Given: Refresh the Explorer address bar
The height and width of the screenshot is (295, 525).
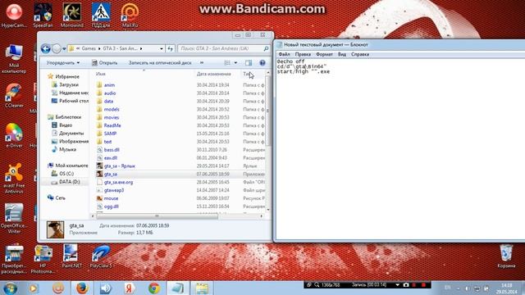Looking at the screenshot, I should coord(170,48).
